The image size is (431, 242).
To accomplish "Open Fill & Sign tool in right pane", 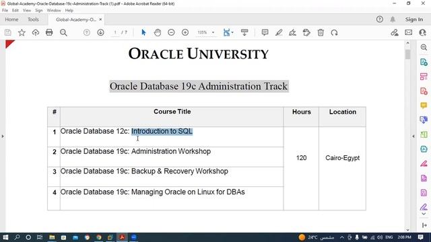I will 424,207.
